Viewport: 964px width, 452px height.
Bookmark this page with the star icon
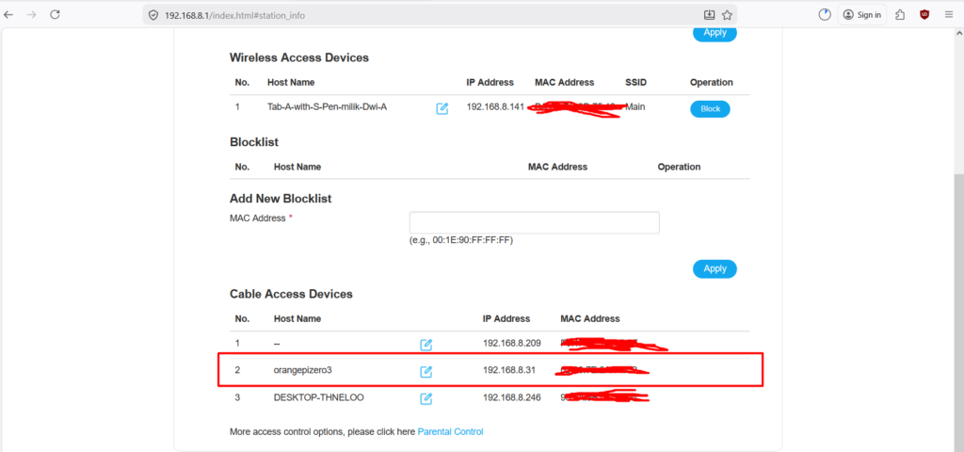tap(727, 15)
